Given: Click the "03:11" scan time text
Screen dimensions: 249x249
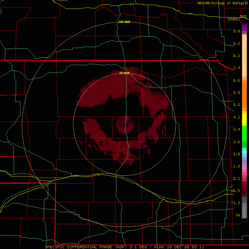Looking at the screenshot, I should [198, 247].
